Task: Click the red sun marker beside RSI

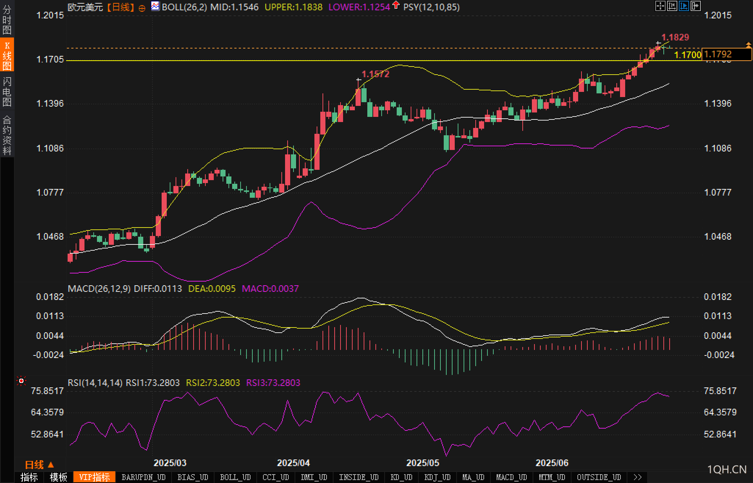Action: point(21,381)
